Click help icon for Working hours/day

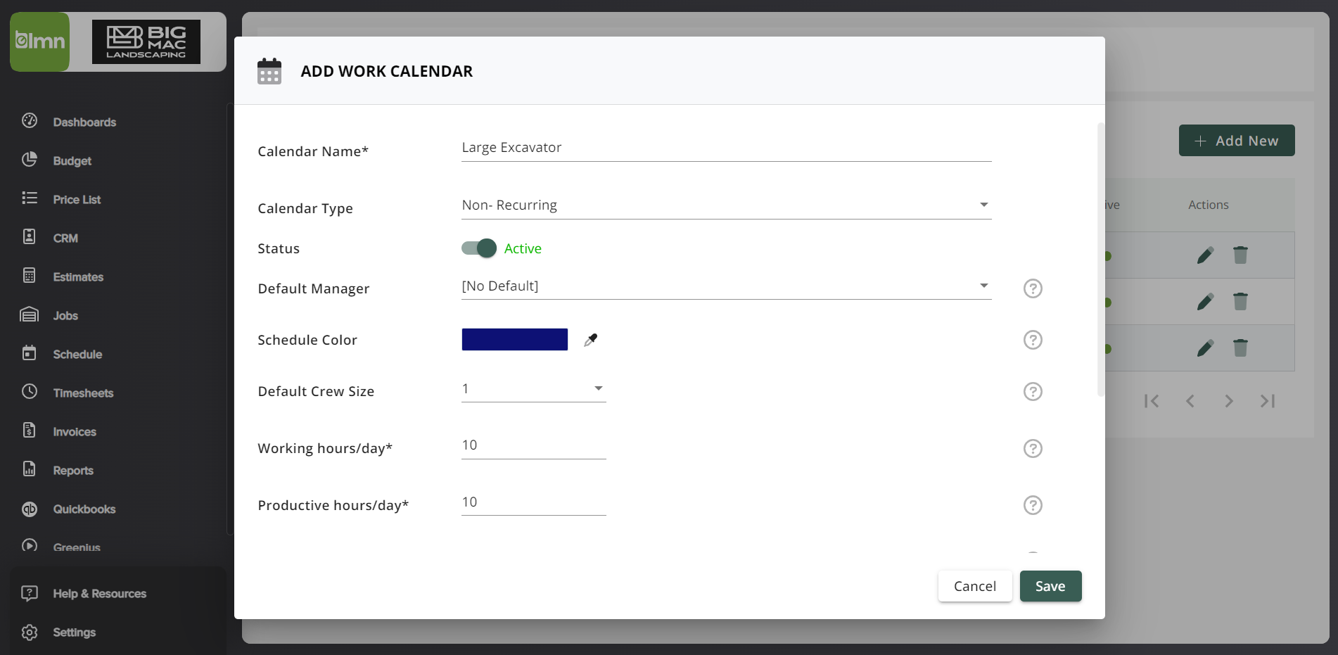click(1033, 448)
